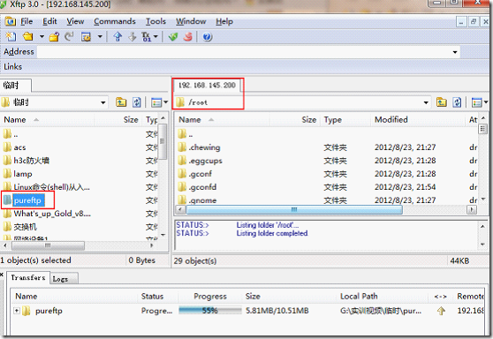Click the 55% transfer progress bar

click(x=210, y=311)
